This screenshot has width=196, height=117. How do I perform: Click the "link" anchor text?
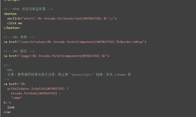click(x=11, y=107)
